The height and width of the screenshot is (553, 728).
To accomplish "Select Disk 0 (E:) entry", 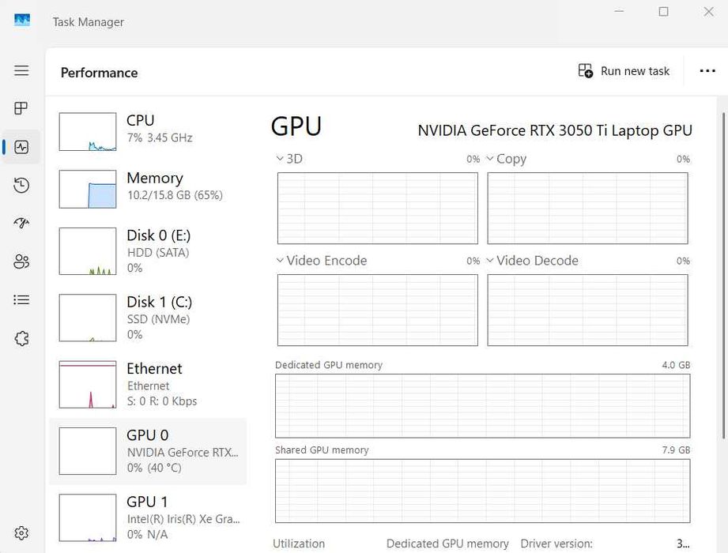I will pyautogui.click(x=148, y=251).
